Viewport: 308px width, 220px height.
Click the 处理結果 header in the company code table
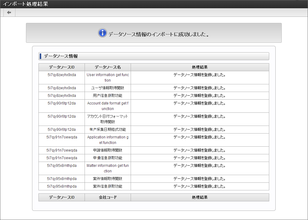[200, 197]
